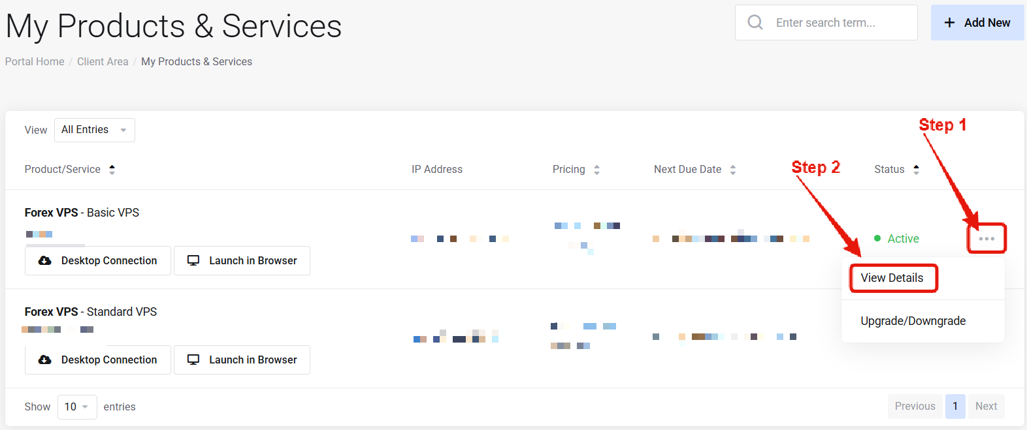Open the All Entries view dropdown
This screenshot has width=1027, height=430.
point(94,130)
